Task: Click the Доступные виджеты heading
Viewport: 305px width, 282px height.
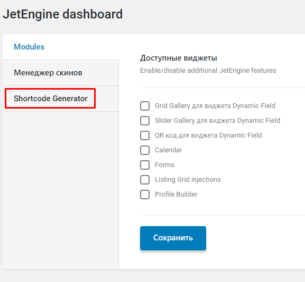Action: pos(178,58)
